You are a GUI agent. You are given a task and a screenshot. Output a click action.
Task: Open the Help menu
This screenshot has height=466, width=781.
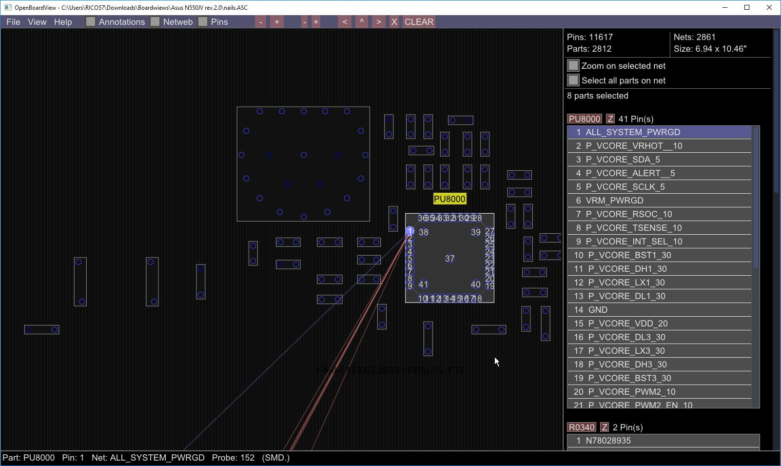pos(63,22)
